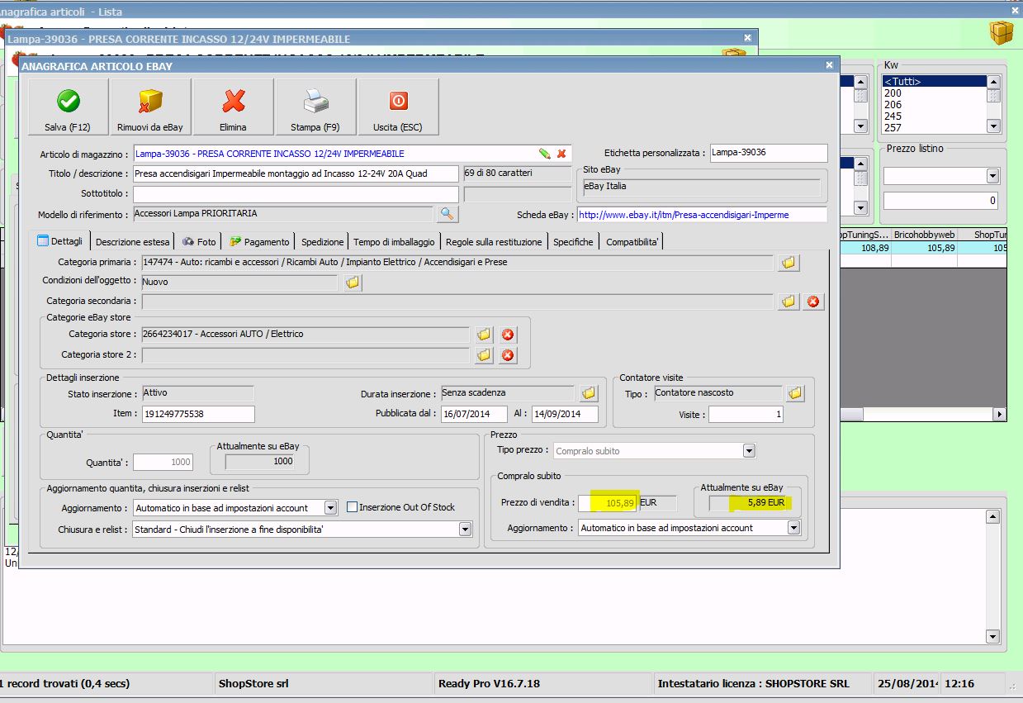
Task: Click the Prezzo di vendita field
Action: click(x=607, y=503)
